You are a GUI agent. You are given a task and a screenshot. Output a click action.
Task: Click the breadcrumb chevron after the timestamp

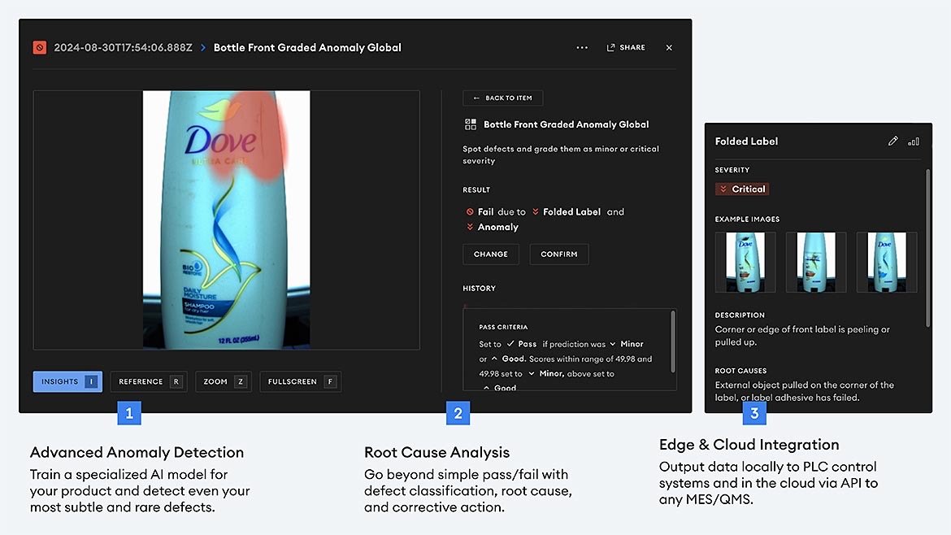(203, 47)
